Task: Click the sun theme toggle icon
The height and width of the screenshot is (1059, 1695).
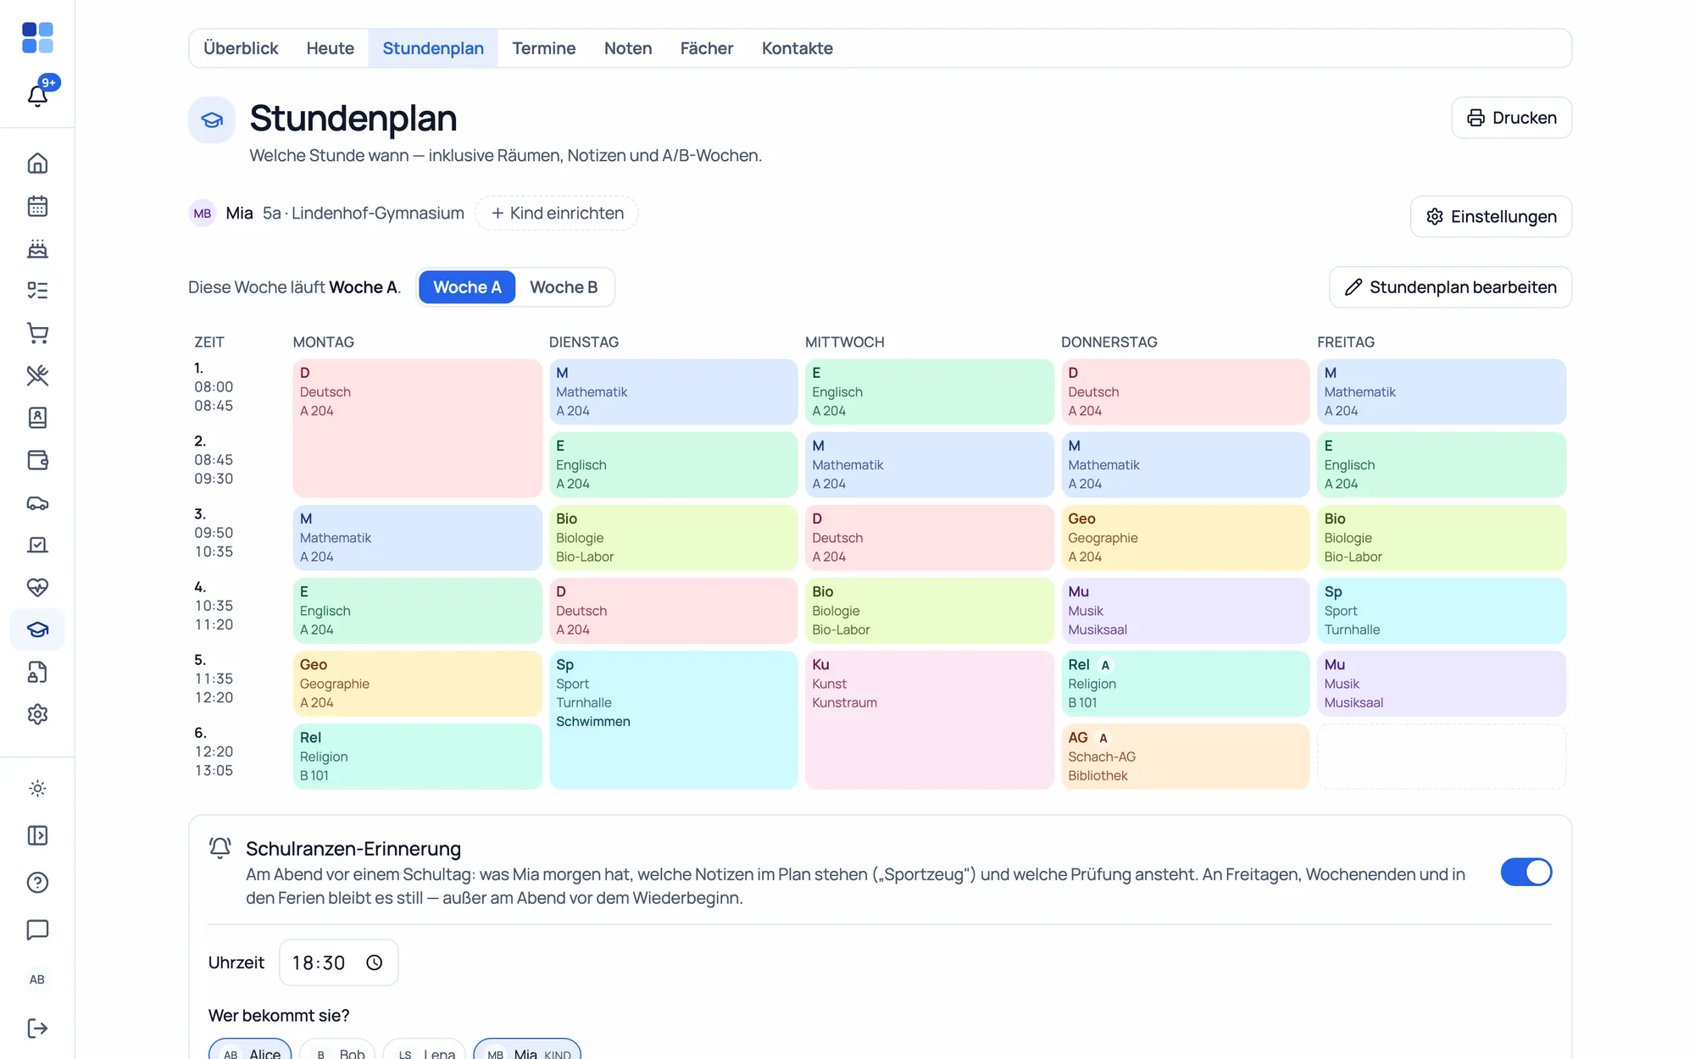Action: pos(37,789)
